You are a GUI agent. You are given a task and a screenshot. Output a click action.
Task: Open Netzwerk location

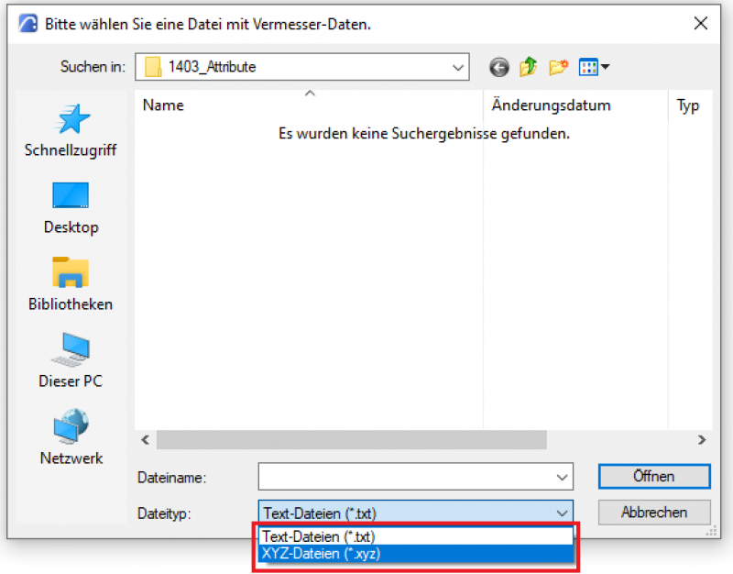[x=71, y=437]
